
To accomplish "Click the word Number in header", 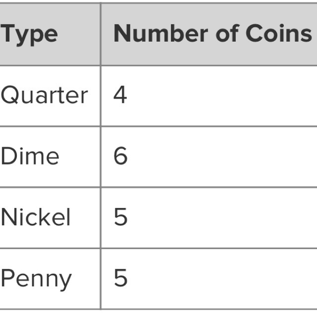I will [x=161, y=33].
